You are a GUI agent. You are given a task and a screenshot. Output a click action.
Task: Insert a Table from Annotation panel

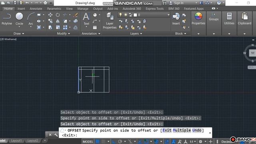tap(95, 28)
